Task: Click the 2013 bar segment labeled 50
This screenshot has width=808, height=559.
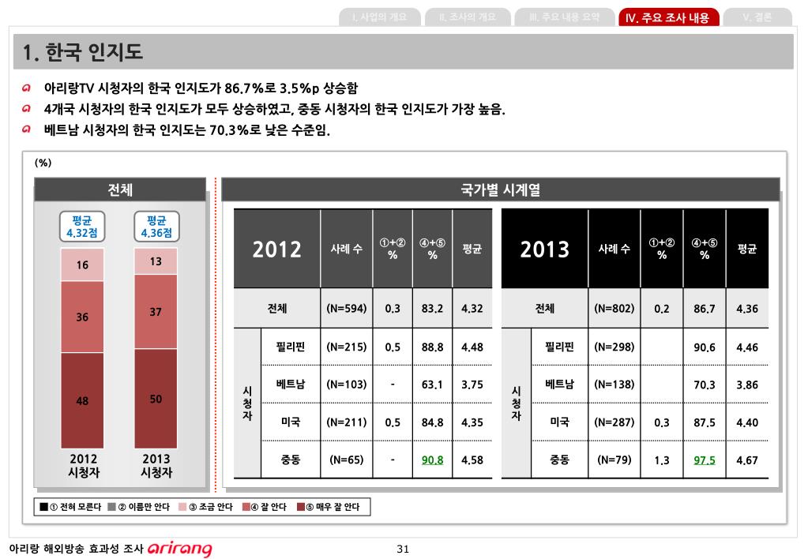Action: point(156,399)
